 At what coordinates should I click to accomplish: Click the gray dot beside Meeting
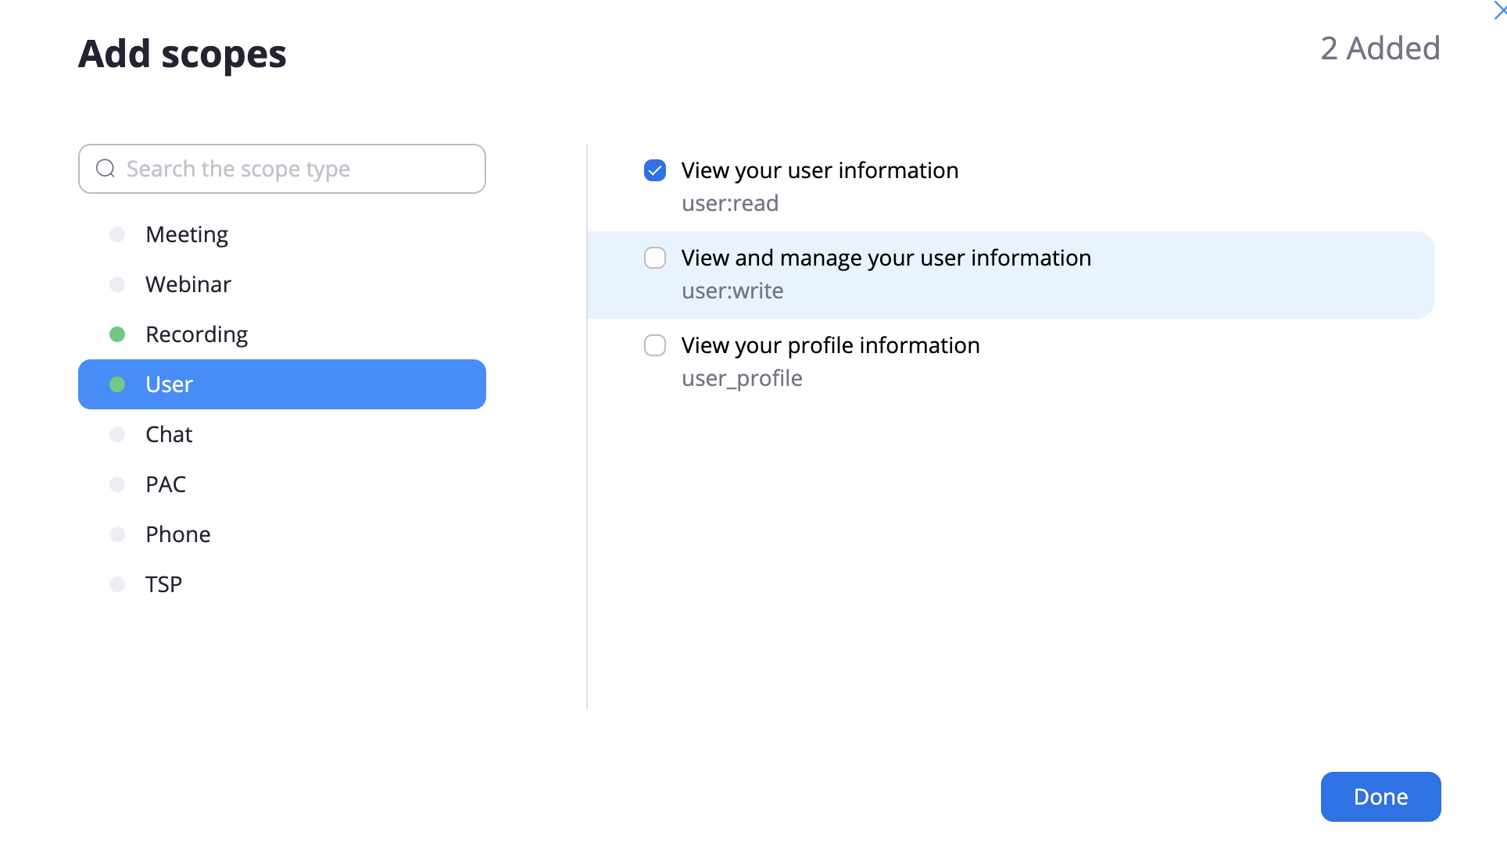tap(117, 234)
